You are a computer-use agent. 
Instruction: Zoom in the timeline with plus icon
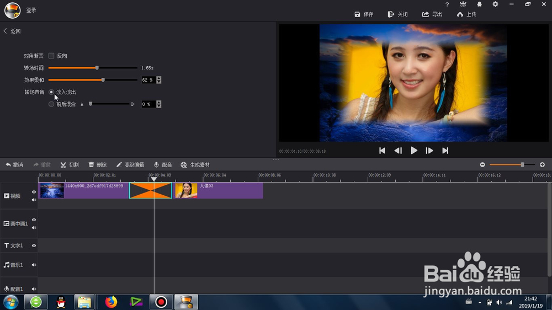point(542,165)
